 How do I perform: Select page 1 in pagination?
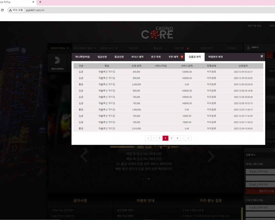pos(159,138)
